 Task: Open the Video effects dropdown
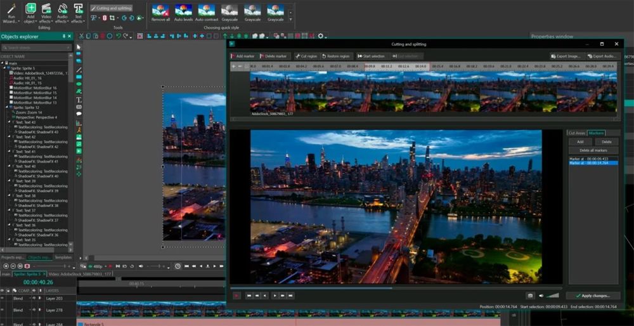[46, 13]
